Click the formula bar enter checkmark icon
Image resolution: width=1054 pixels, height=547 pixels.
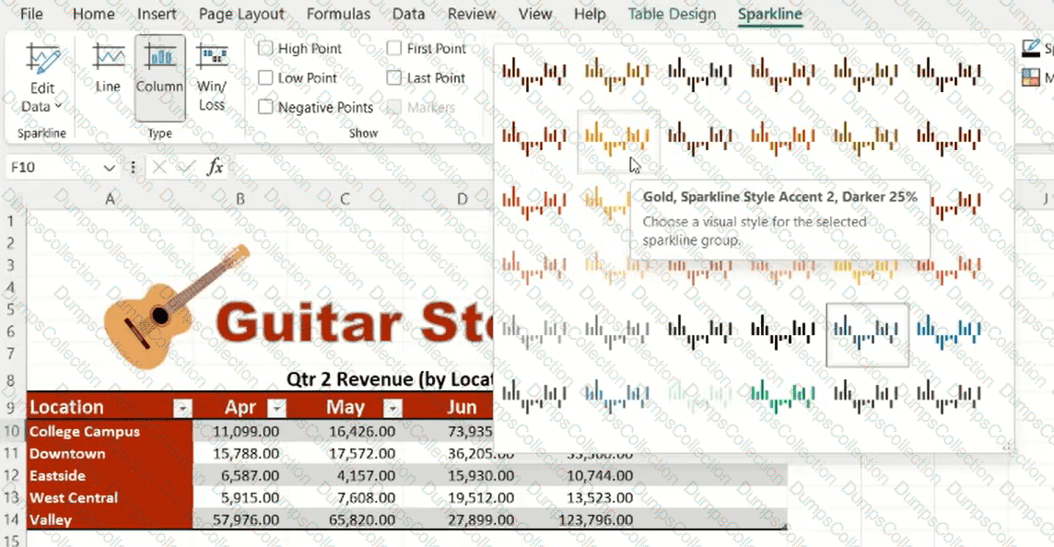click(x=187, y=167)
